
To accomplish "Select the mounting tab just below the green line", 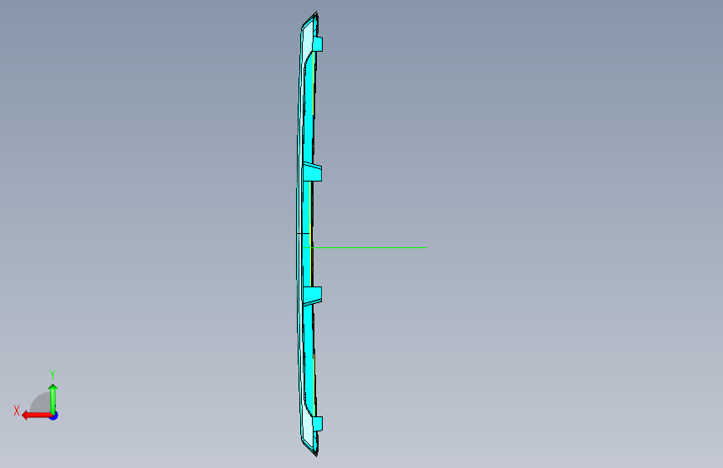I will [x=312, y=296].
